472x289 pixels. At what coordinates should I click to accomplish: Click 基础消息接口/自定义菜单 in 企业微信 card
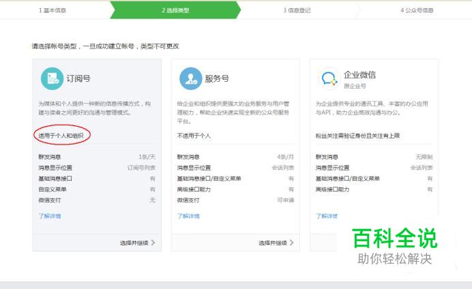click(x=347, y=179)
